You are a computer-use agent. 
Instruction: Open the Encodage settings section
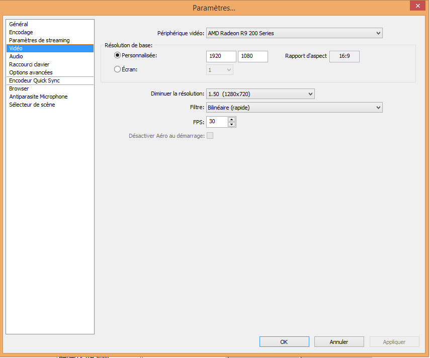point(50,32)
